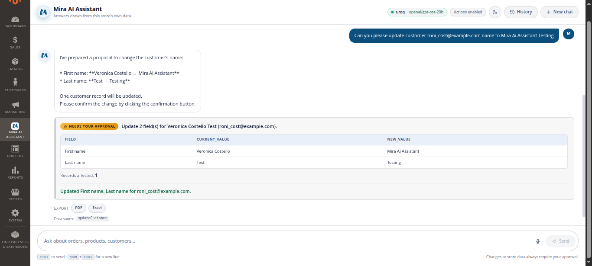592x266 pixels.
Task: Click the Magento logo at top
Action: pyautogui.click(x=15, y=3)
